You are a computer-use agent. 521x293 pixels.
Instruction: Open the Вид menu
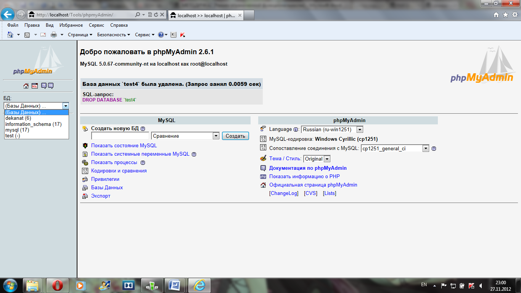pos(50,25)
